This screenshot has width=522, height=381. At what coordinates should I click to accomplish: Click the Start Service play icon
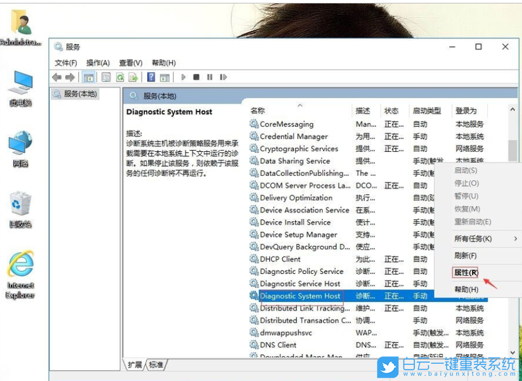[x=183, y=77]
